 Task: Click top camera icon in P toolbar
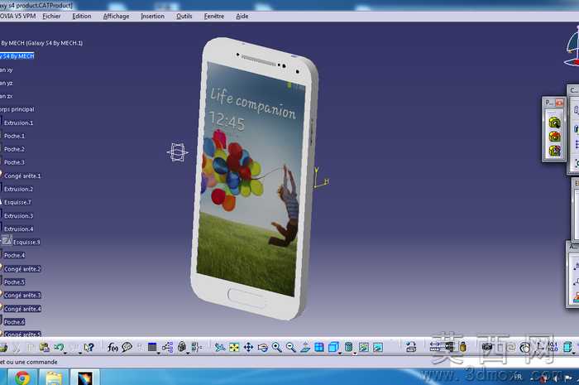554,123
